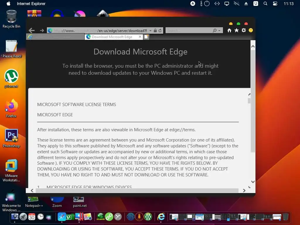Open the µTorrent desktop icon

pos(11,79)
